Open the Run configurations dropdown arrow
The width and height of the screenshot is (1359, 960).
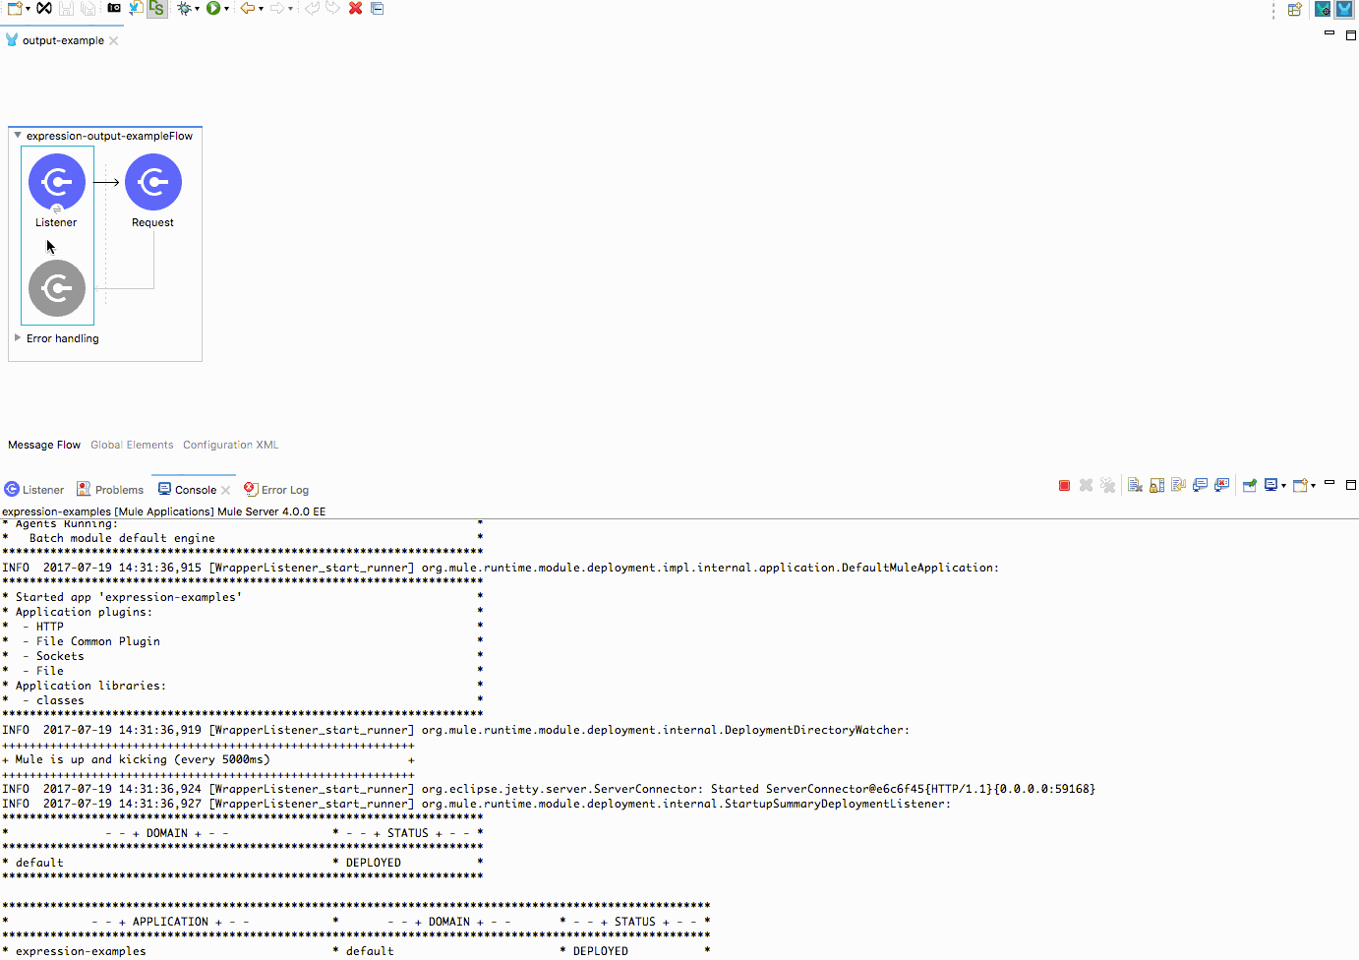coord(226,10)
